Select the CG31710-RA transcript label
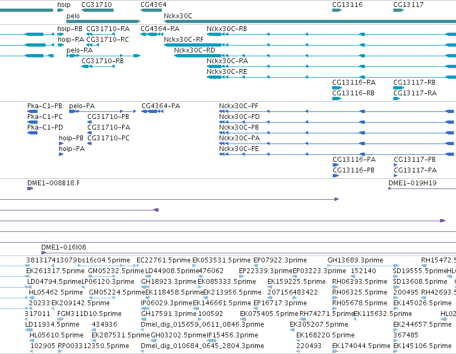Screen dimensions: 456x354 (x=108, y=29)
